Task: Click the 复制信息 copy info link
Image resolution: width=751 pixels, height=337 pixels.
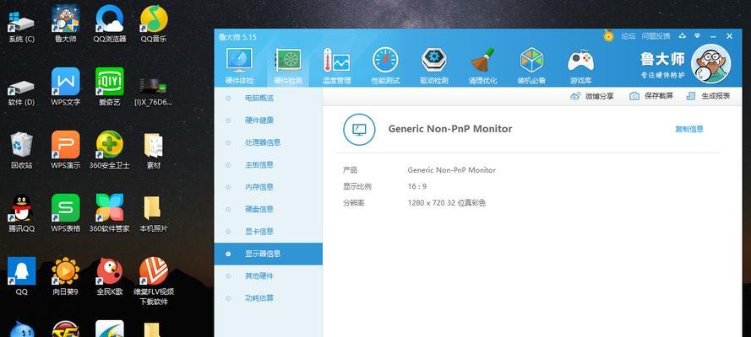Action: pyautogui.click(x=689, y=129)
